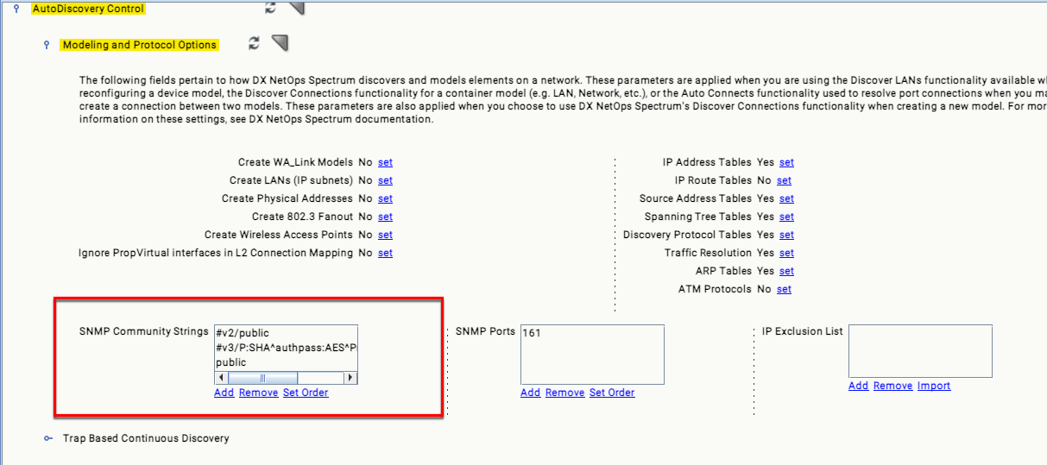The image size is (1047, 465).
Task: Set Create Wireless Access Points value
Action: [x=385, y=235]
